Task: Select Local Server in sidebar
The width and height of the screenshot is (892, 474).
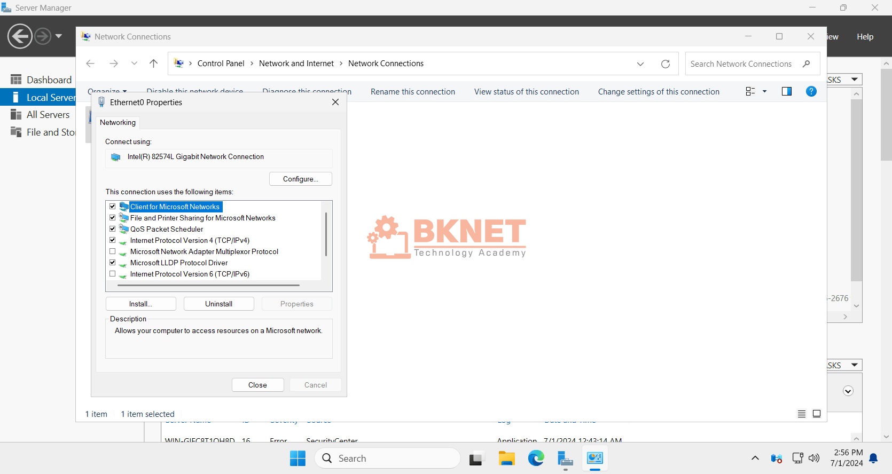Action: point(38,97)
